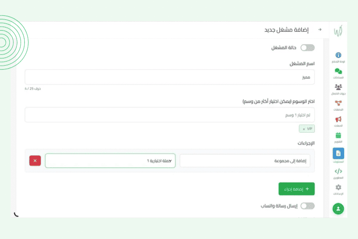The width and height of the screenshot is (358, 239).
Task: Open the calendar (التقويم) sidebar icon
Action: pyautogui.click(x=338, y=136)
